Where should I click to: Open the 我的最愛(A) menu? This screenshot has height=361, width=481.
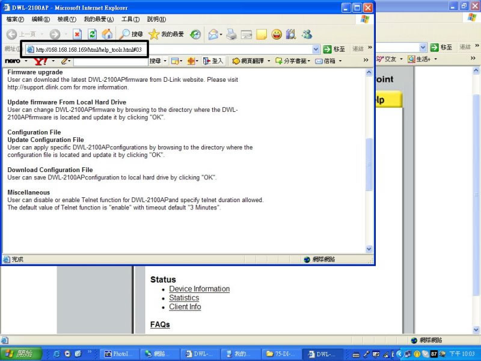pos(99,19)
